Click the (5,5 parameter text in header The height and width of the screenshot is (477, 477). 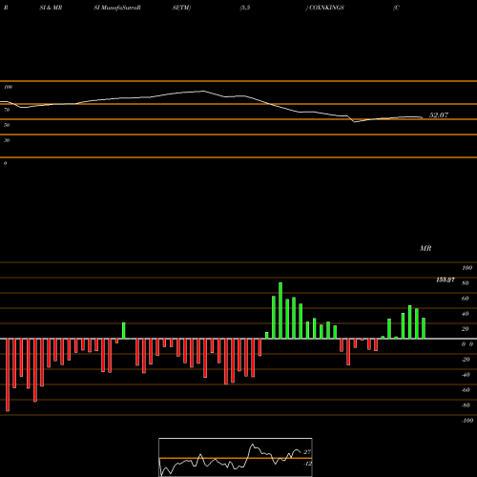pos(245,8)
